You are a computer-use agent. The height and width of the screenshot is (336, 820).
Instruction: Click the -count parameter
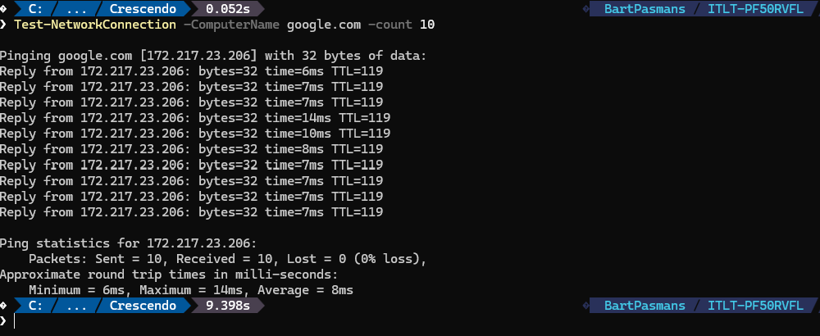[x=390, y=25]
